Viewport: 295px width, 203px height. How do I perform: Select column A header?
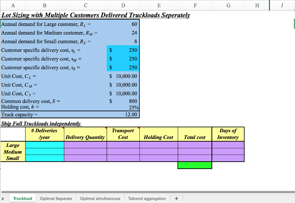(x=13, y=5)
